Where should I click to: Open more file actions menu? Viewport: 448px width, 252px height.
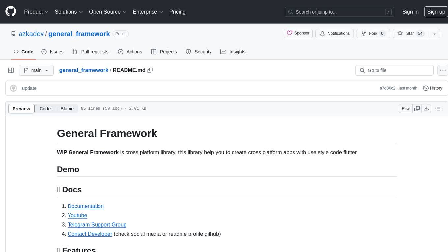(x=443, y=70)
